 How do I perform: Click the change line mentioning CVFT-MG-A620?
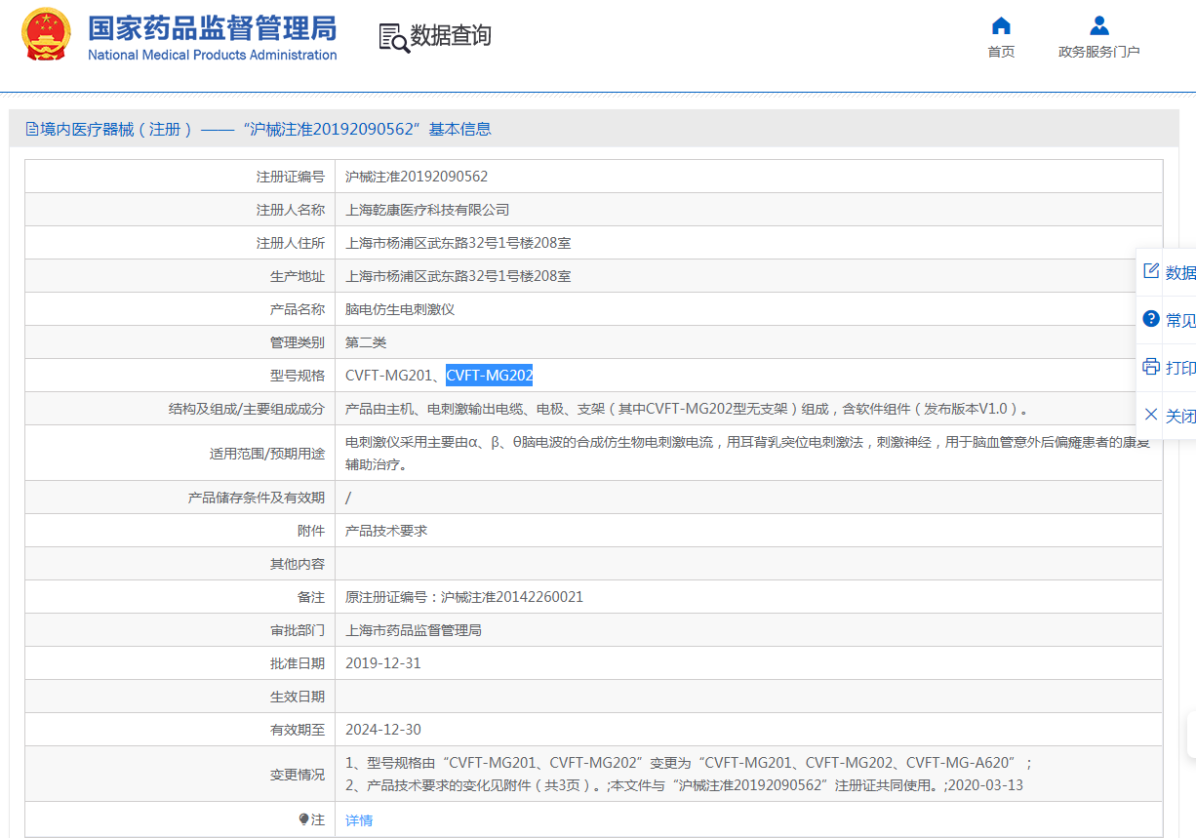coord(689,763)
